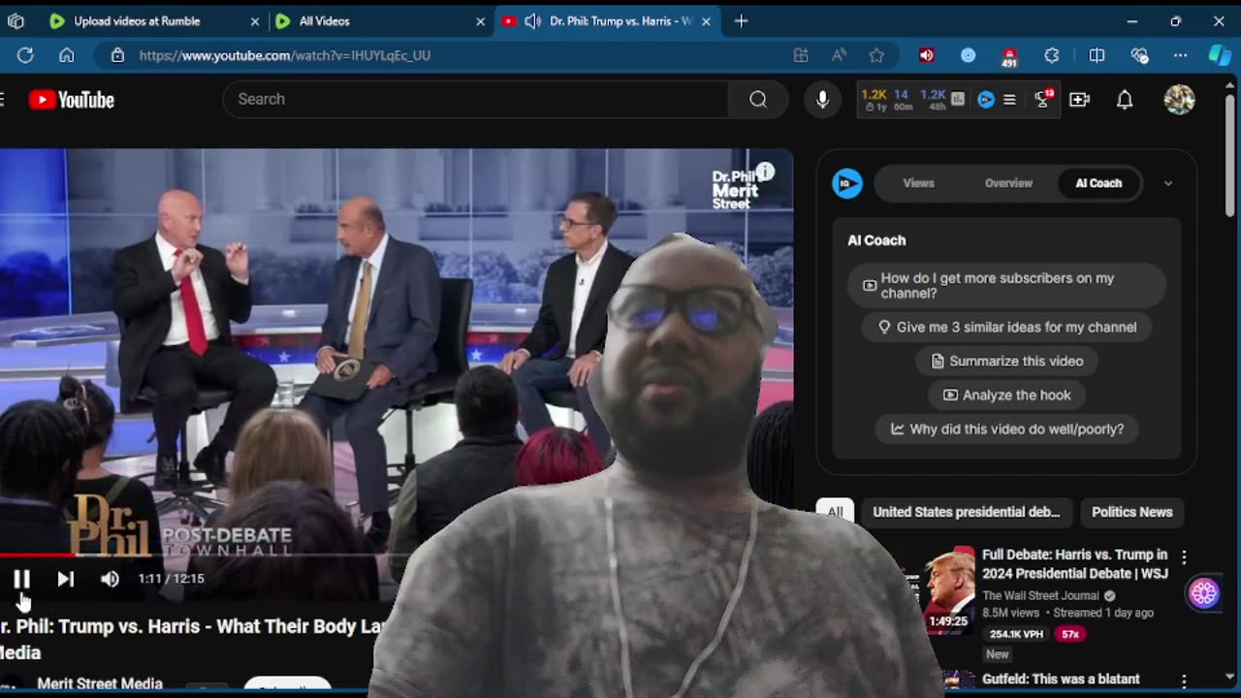The width and height of the screenshot is (1241, 698).
Task: Open the YouTube account avatar menu
Action: [x=1179, y=99]
